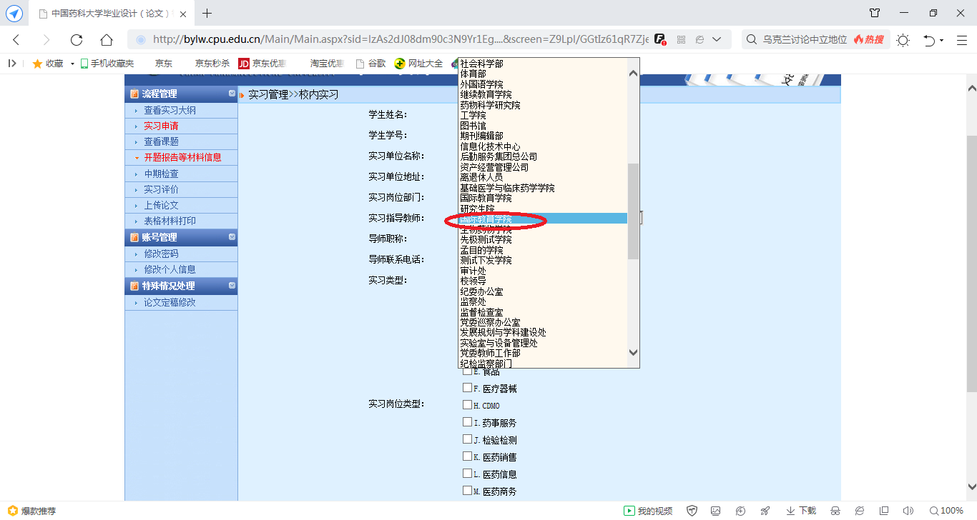Enable the K. 医药销售 checkbox
977x520 pixels.
point(467,456)
